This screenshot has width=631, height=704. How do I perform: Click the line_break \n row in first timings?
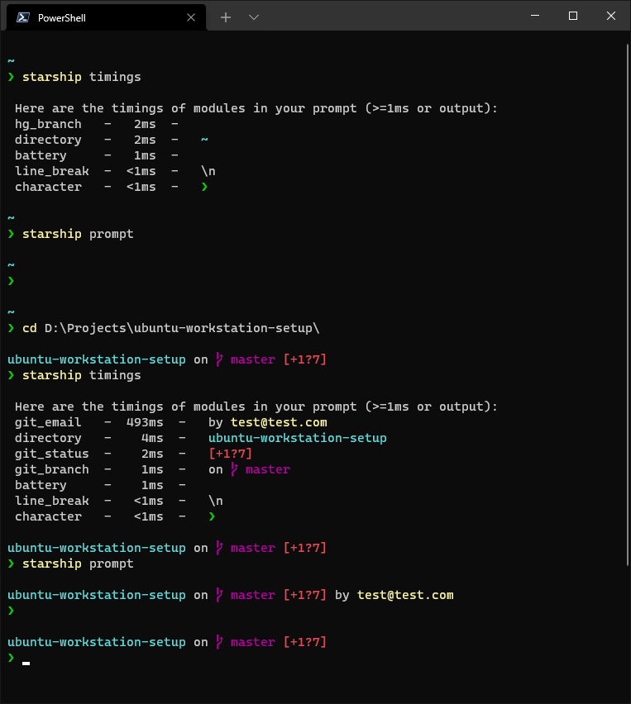tap(115, 171)
